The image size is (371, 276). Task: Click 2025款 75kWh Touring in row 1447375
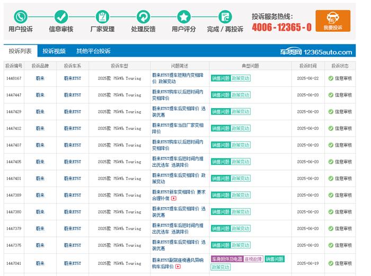(x=119, y=245)
